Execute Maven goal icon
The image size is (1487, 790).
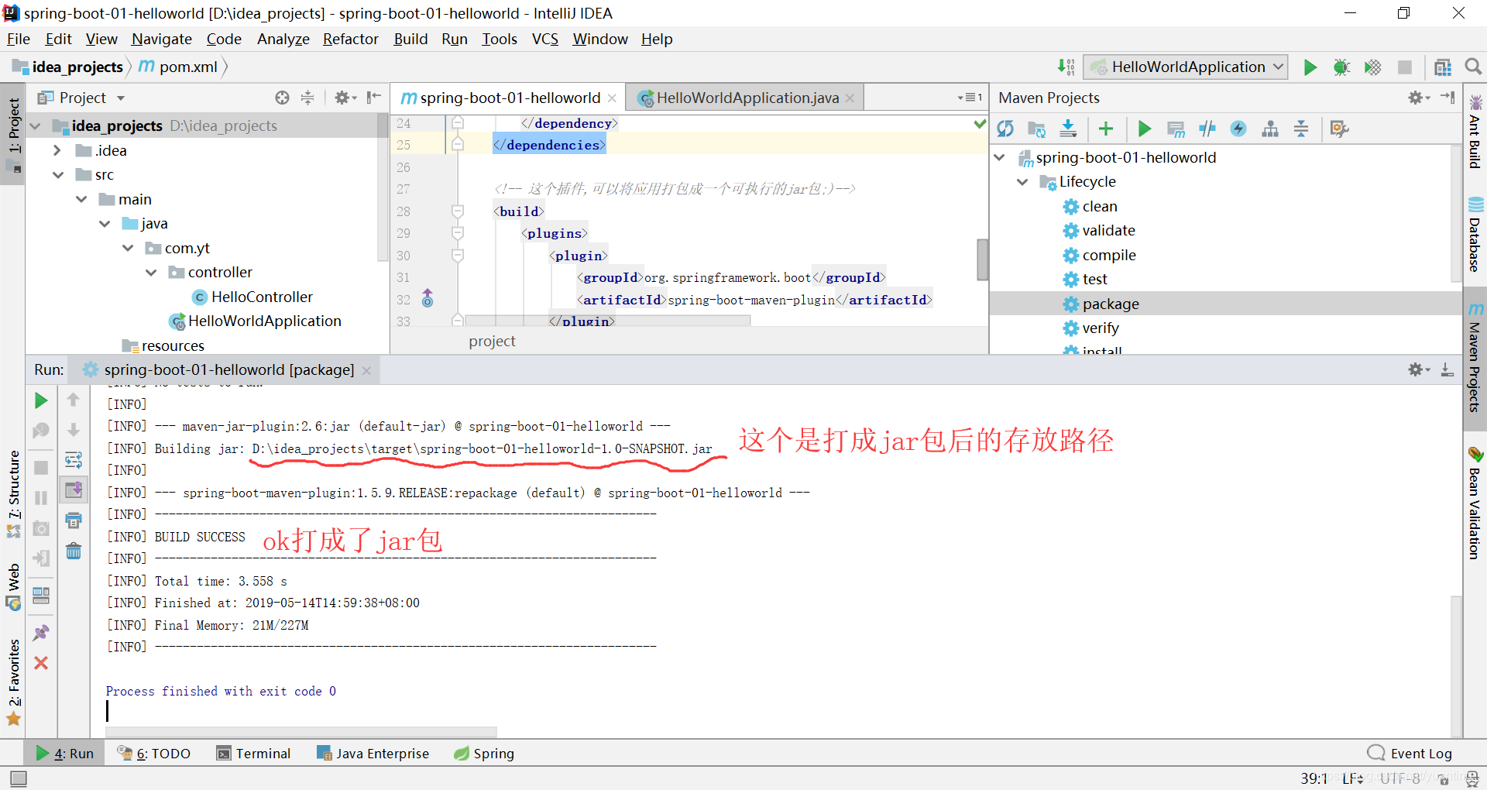tap(1176, 129)
